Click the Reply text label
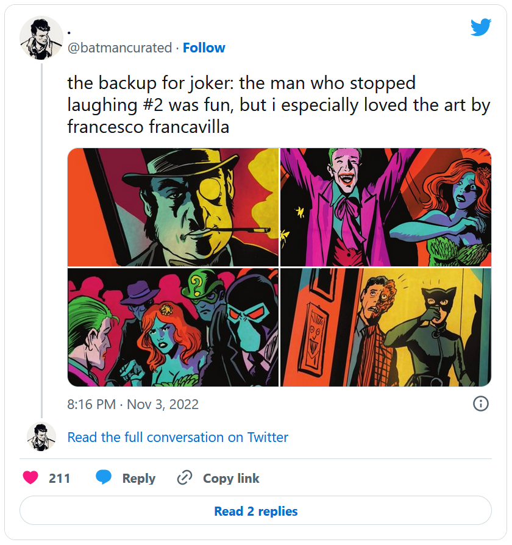 (138, 479)
